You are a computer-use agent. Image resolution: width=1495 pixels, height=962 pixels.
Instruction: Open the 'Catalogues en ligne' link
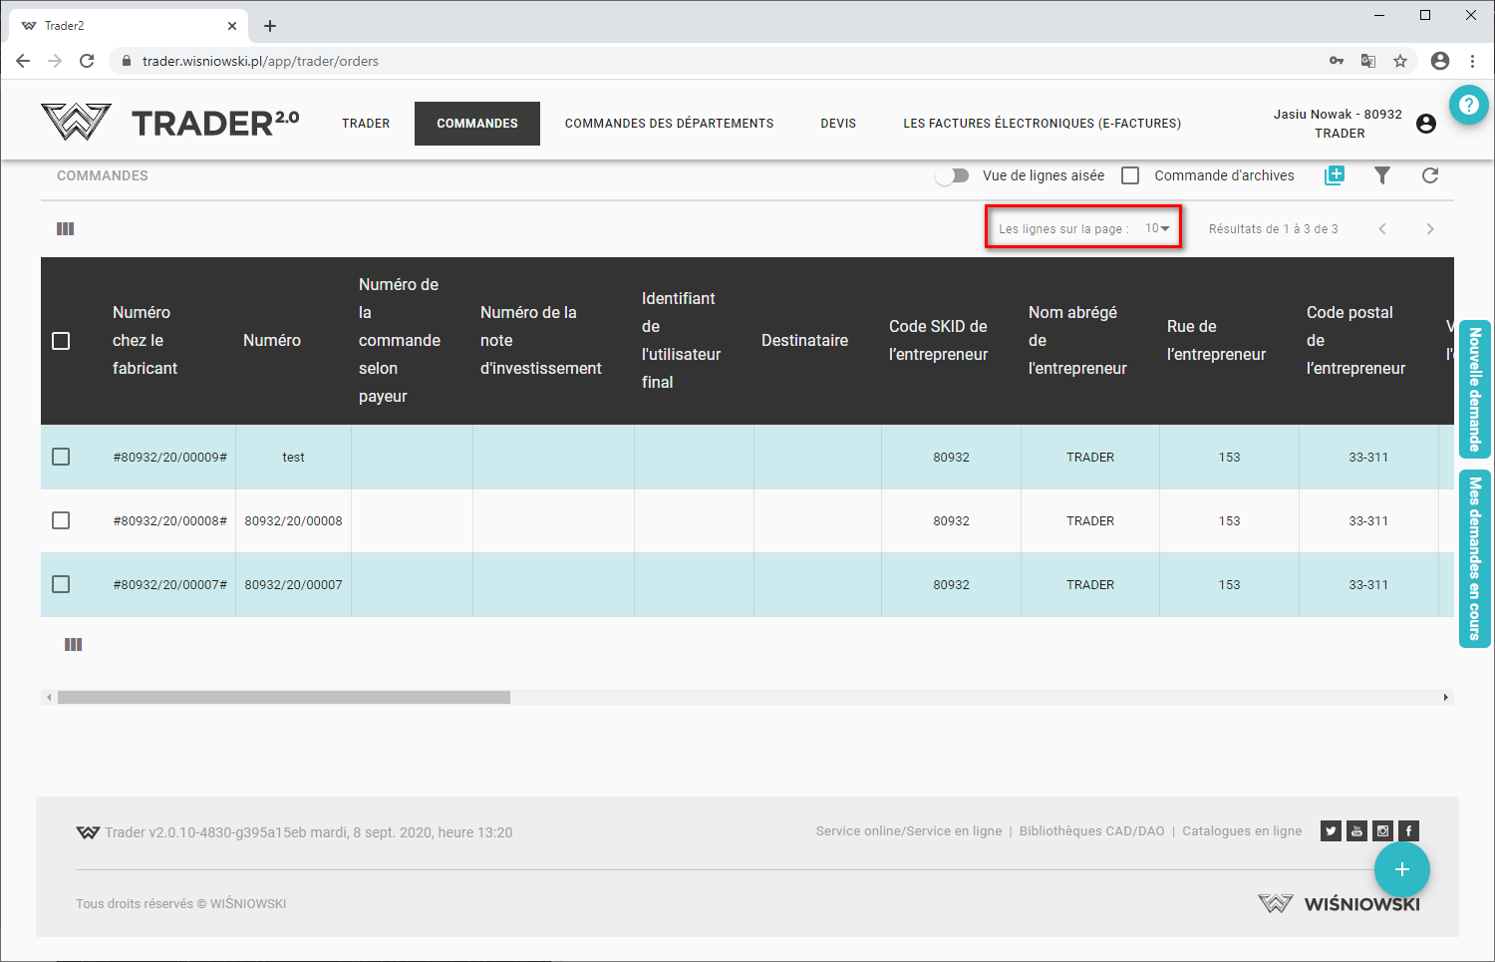(1242, 831)
